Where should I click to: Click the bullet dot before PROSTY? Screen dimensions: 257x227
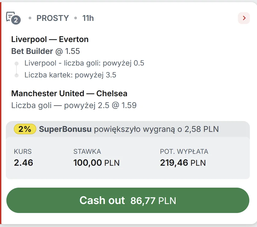pos(29,18)
